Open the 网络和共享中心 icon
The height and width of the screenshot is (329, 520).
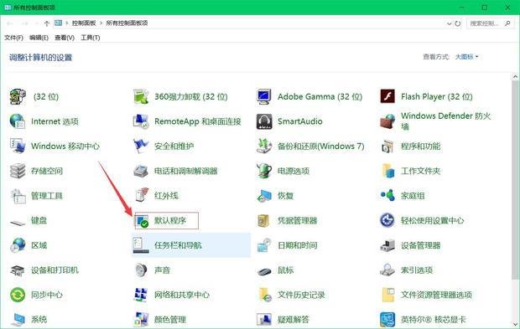(x=141, y=295)
